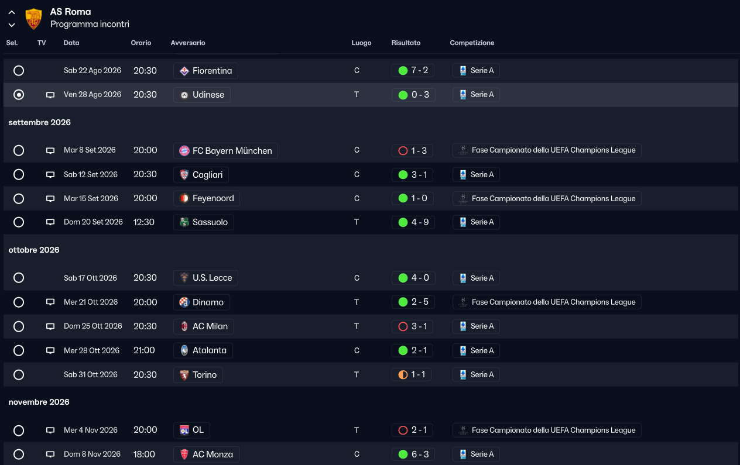Click the FC Bayern München club badge
Image resolution: width=740 pixels, height=465 pixels.
click(184, 151)
